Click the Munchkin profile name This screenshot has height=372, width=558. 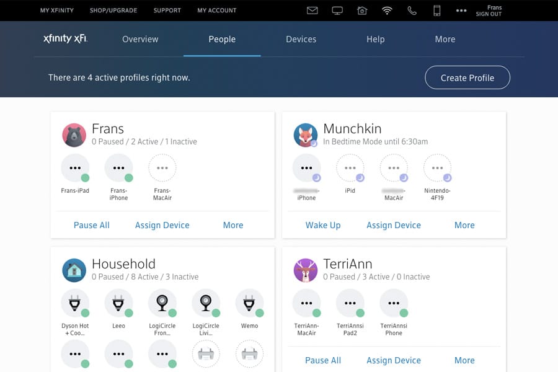click(352, 128)
